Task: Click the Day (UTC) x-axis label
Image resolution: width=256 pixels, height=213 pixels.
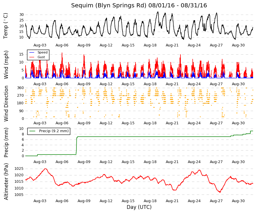Action: click(x=139, y=207)
